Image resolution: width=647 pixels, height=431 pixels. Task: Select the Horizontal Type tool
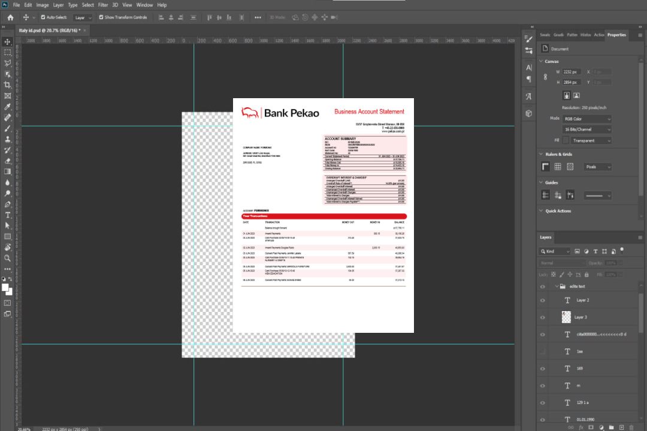tap(7, 215)
